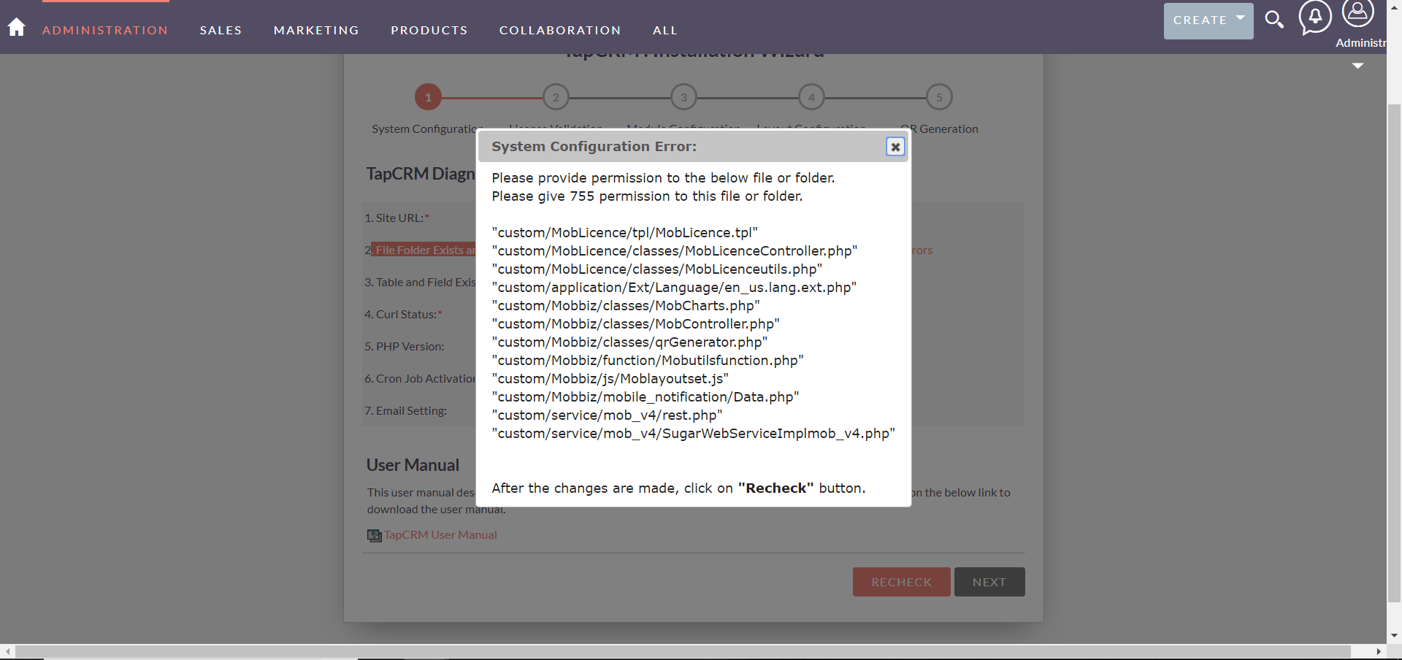Screen dimensions: 1402x660
Task: Click the "1. Site URL:" label
Action: [397, 218]
